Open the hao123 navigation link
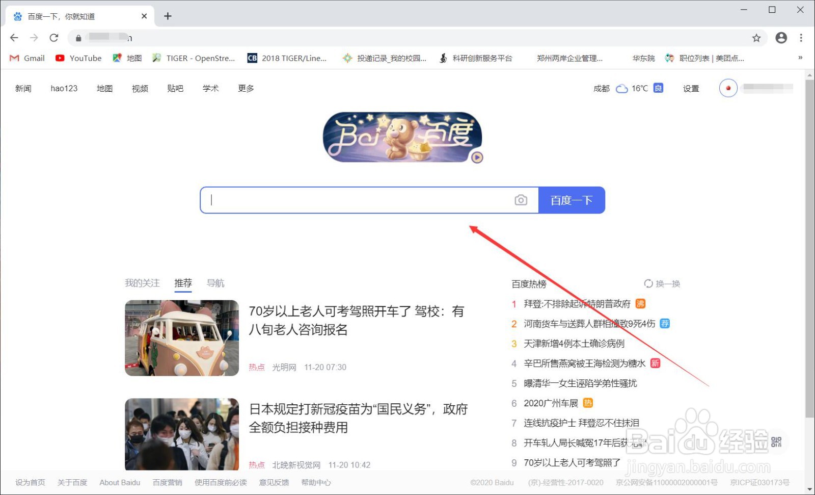Screen dimensions: 815x495 (x=64, y=88)
